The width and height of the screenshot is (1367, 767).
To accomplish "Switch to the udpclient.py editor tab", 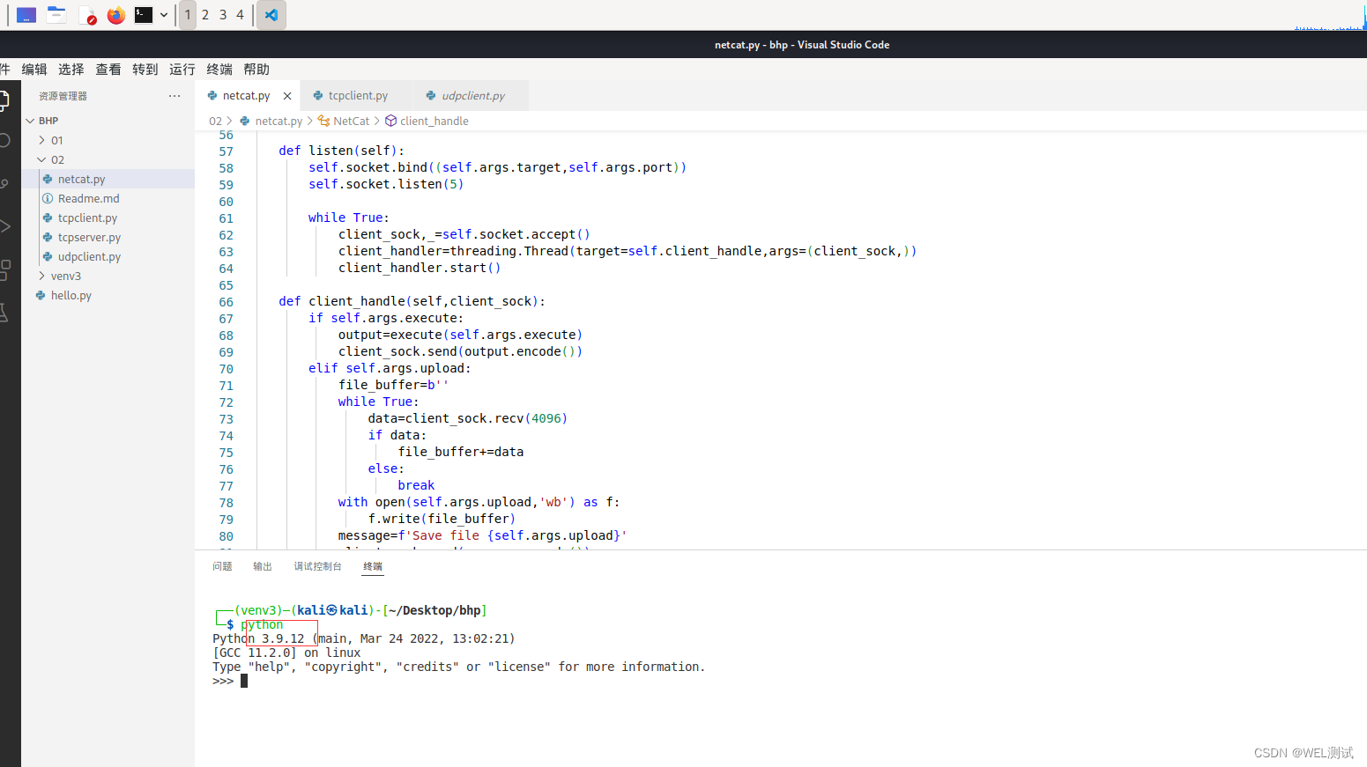I will (472, 96).
